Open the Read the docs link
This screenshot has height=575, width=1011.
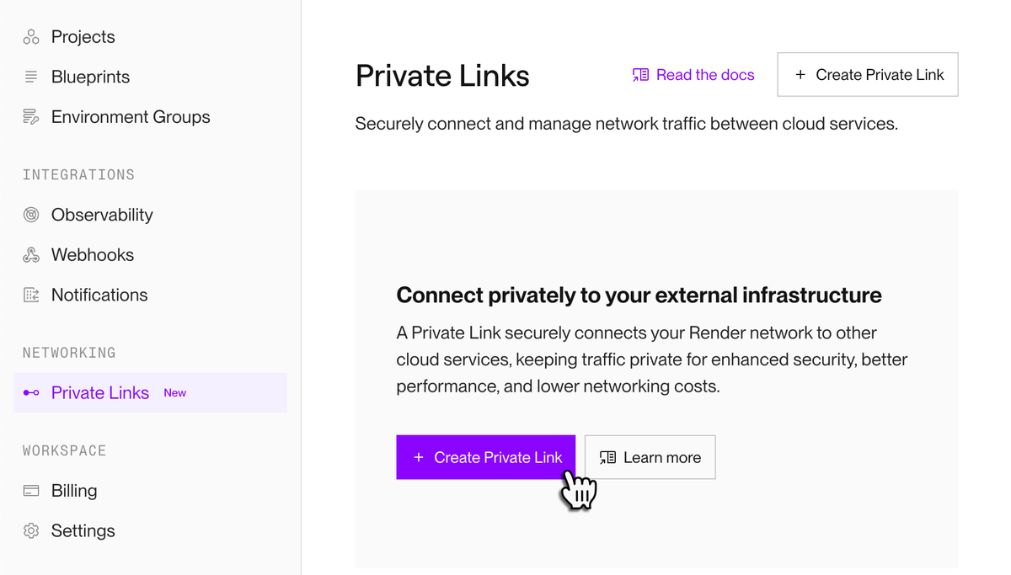(x=704, y=75)
